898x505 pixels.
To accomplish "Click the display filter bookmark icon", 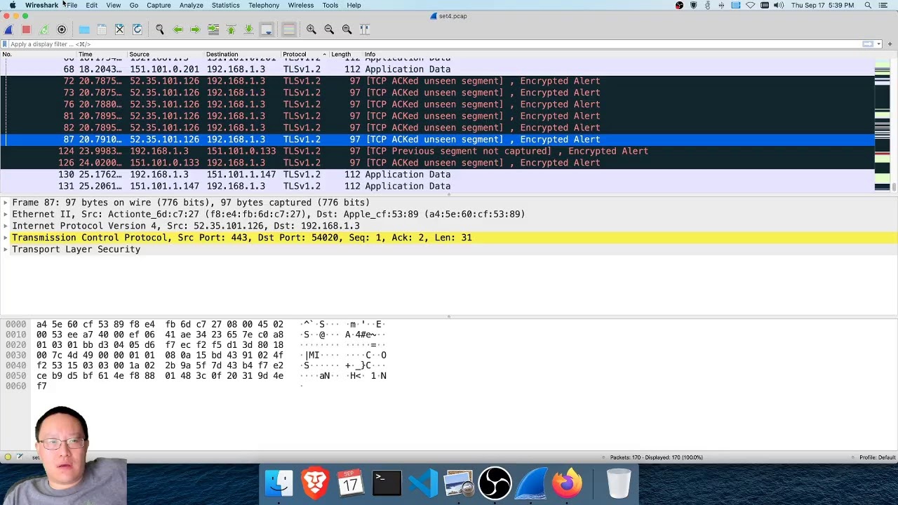I will pos(5,44).
